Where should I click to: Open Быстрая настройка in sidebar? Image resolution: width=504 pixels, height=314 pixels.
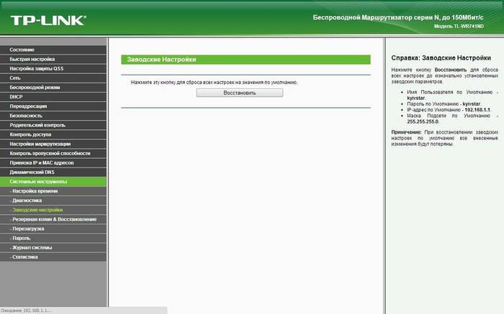53,59
